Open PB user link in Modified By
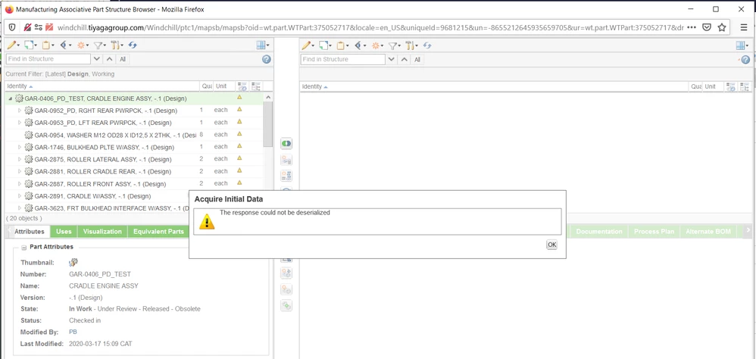 (73, 332)
